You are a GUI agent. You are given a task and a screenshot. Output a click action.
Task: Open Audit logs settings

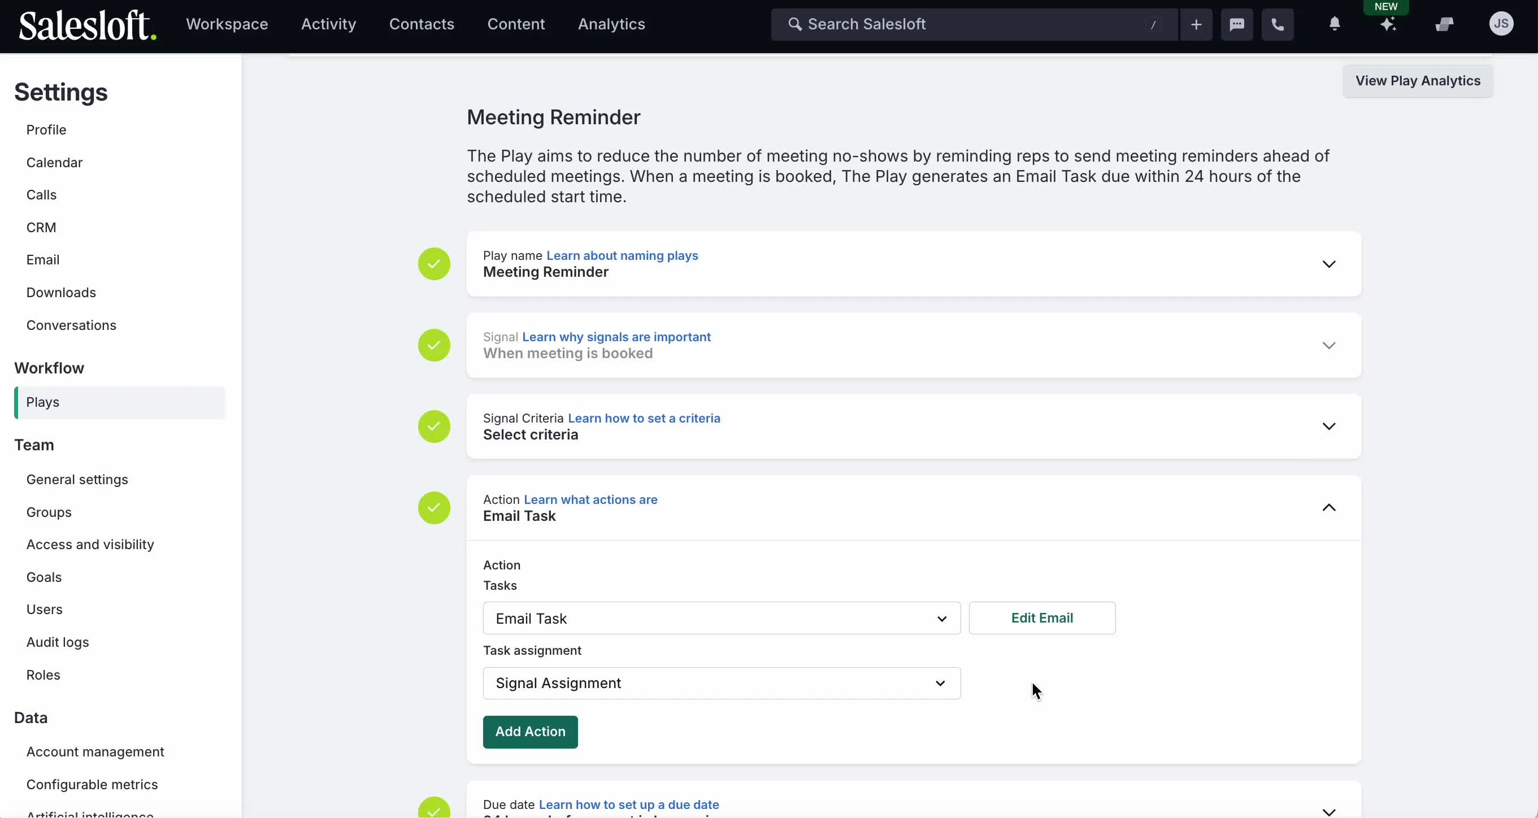(x=57, y=642)
